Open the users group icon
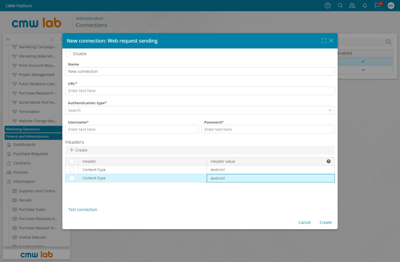This screenshot has width=400, height=262. click(352, 5)
